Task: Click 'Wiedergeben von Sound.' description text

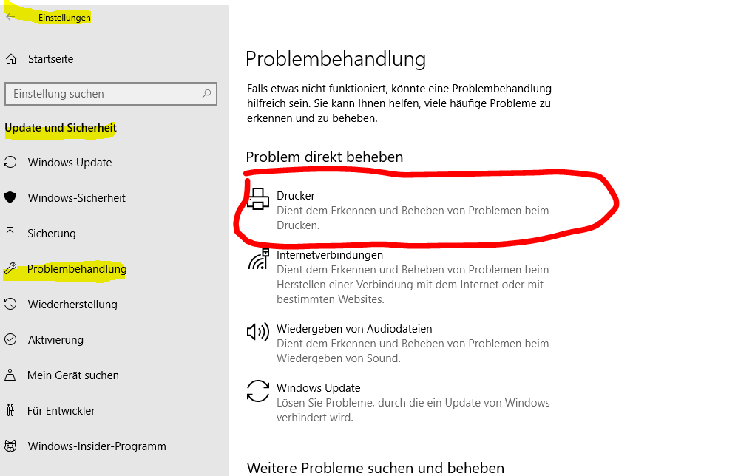Action: pyautogui.click(x=339, y=358)
